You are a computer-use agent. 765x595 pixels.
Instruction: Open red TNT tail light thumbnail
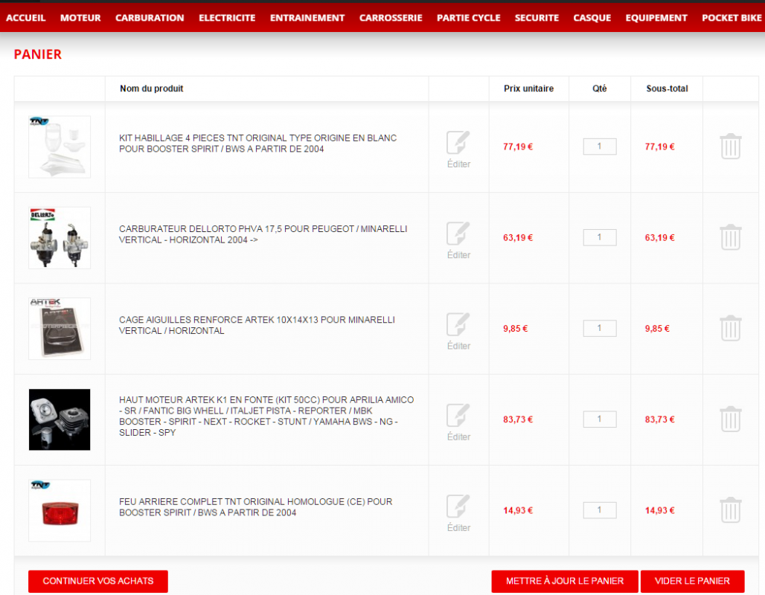tap(60, 511)
